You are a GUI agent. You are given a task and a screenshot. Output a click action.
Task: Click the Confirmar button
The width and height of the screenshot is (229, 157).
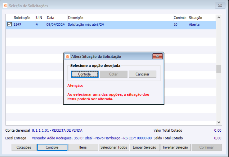click(207, 147)
